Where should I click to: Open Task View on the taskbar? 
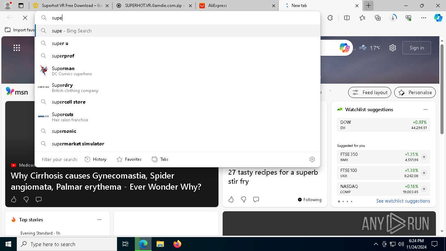[x=125, y=244]
